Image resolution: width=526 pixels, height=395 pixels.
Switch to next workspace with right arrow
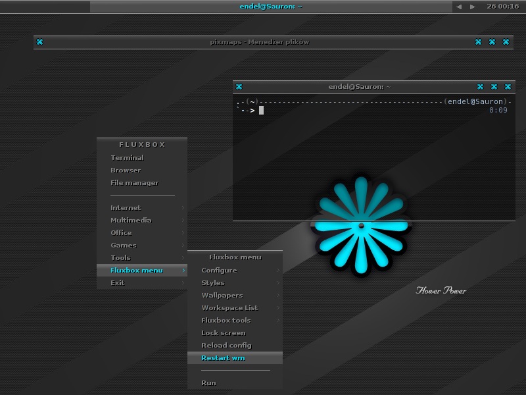tap(472, 7)
